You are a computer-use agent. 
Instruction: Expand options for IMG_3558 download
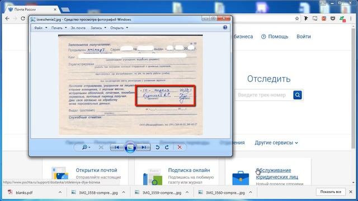pos(124,192)
